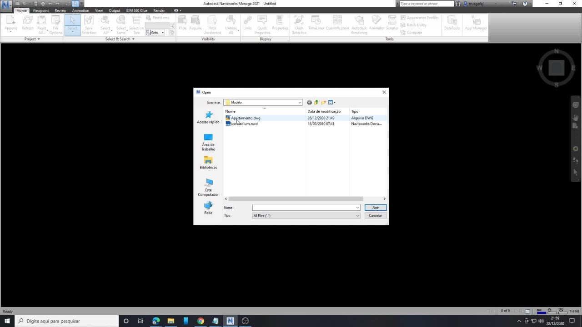The height and width of the screenshot is (327, 582).
Task: Go to Acesso rápido location
Action: click(208, 118)
